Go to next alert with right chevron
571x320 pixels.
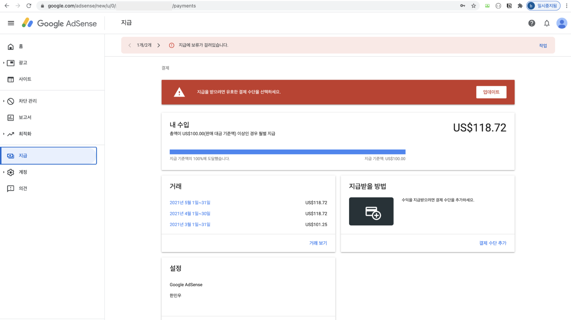(x=159, y=45)
